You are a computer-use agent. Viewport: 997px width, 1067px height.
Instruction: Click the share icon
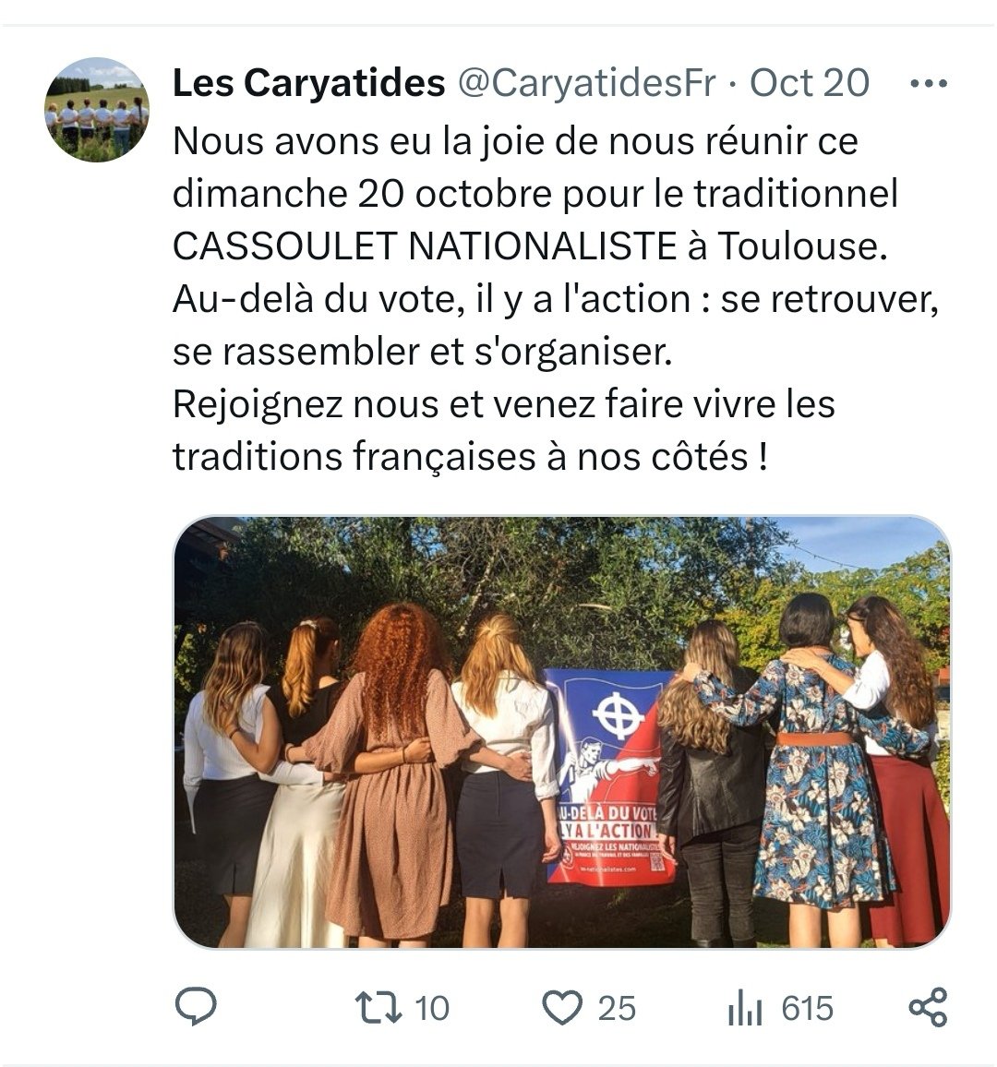929,1007
